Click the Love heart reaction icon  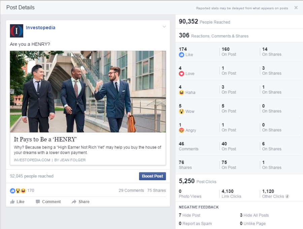[181, 74]
